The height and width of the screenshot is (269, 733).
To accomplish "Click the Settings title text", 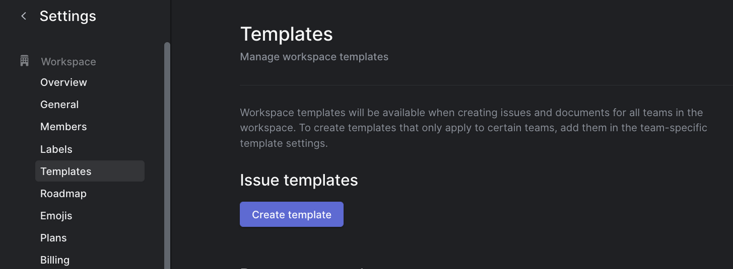I will click(x=68, y=16).
